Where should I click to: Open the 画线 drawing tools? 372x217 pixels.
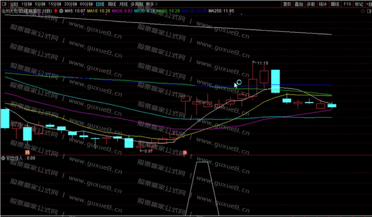click(x=335, y=4)
